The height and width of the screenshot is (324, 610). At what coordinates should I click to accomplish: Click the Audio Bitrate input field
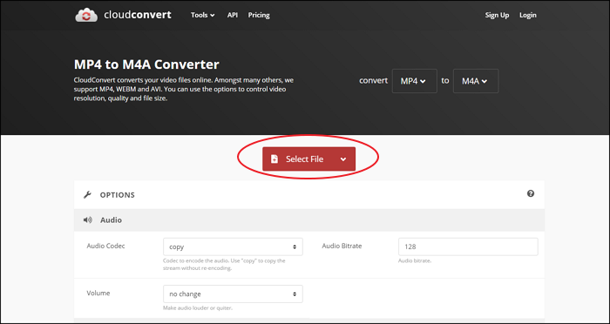click(468, 247)
